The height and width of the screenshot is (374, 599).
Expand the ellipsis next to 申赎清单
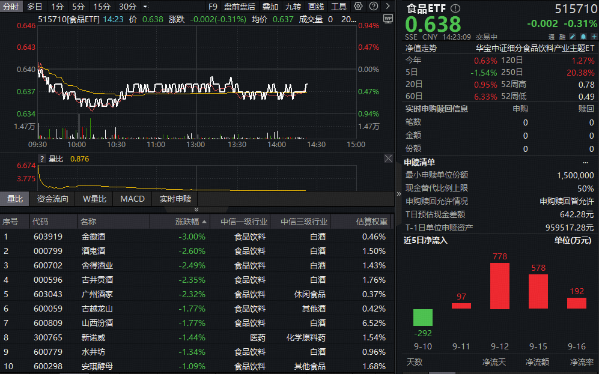click(x=587, y=161)
